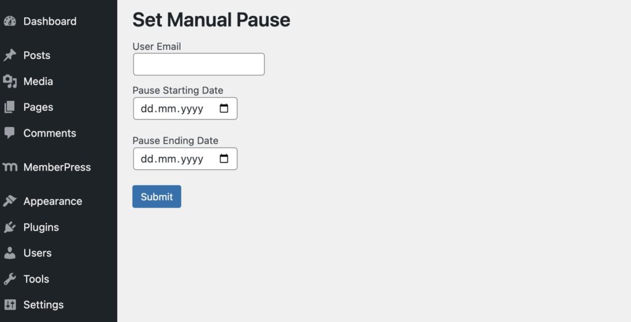Click the Media library icon
The width and height of the screenshot is (631, 322).
pos(9,81)
